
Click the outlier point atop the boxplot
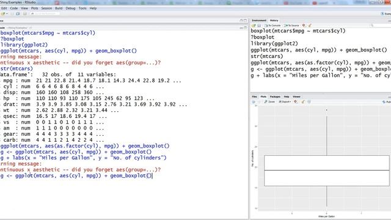(327, 110)
